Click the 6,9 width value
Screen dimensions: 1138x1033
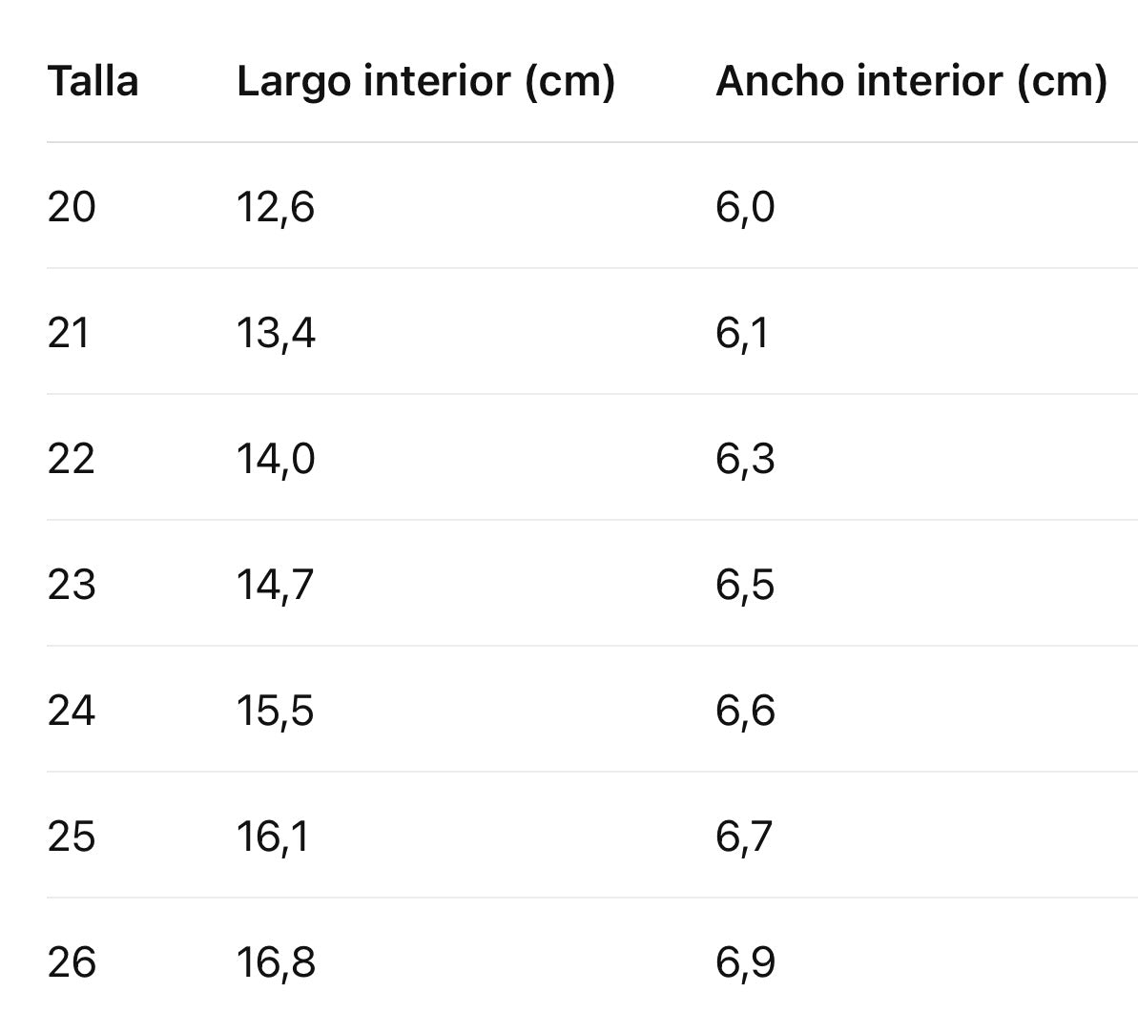coord(745,962)
